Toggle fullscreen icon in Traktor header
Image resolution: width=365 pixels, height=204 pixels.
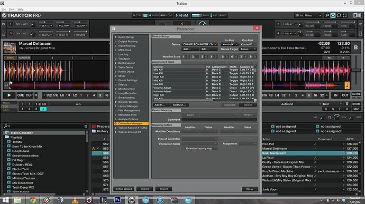coord(345,15)
